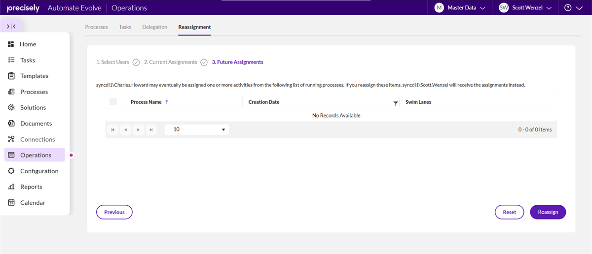The image size is (592, 254).
Task: Expand the Scott Wenzel user chevron
Action: pyautogui.click(x=549, y=8)
